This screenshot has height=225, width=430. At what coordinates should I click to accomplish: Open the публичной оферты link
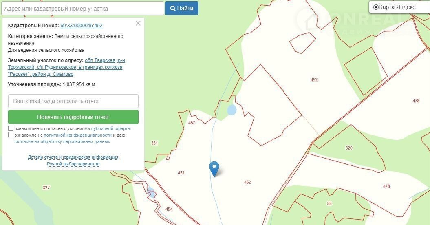tap(111, 128)
